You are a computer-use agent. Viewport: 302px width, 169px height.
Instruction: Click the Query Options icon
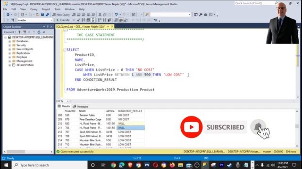click(88, 20)
